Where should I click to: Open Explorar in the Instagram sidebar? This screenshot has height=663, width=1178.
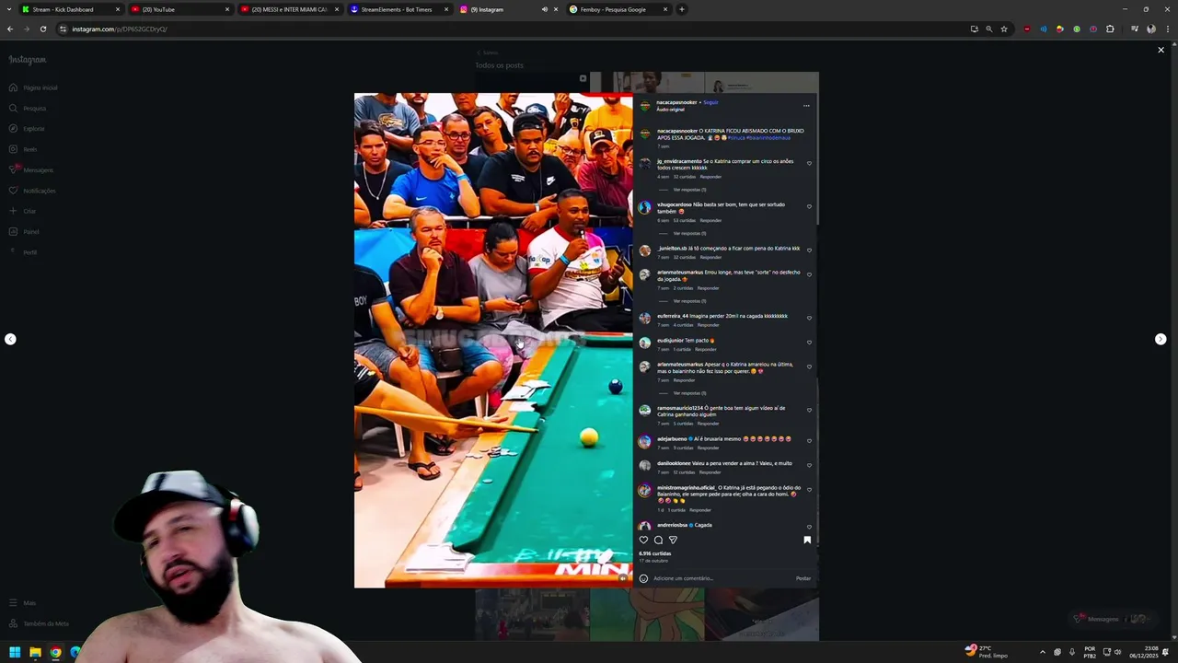tap(27, 129)
